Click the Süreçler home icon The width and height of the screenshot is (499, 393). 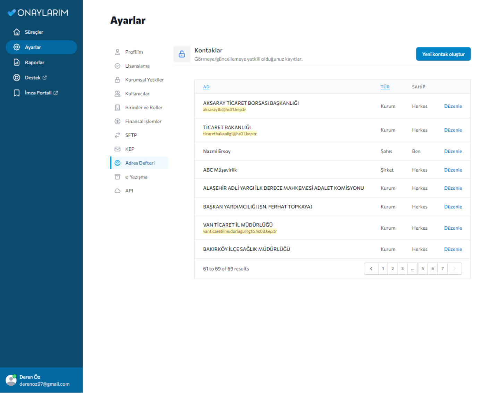(x=16, y=32)
